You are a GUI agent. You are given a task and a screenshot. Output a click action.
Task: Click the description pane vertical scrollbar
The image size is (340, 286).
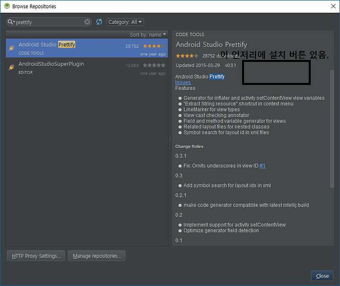[x=332, y=129]
